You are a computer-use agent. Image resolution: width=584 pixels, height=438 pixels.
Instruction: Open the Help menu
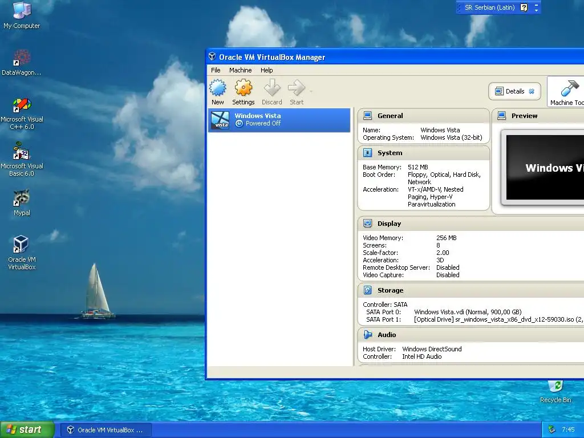[267, 70]
